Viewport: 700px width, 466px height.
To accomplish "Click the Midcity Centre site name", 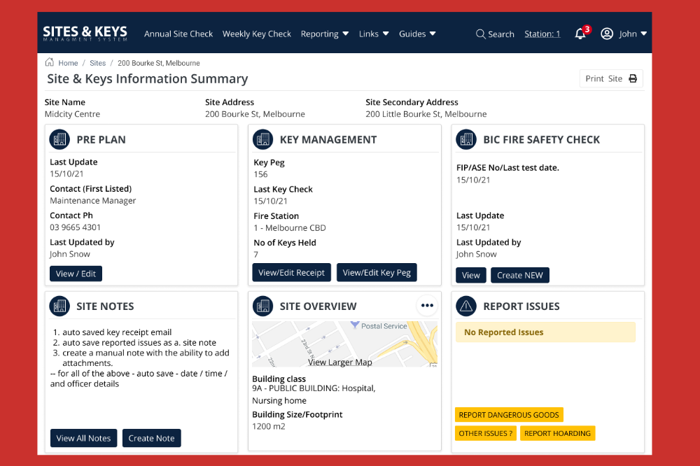I will click(x=72, y=114).
